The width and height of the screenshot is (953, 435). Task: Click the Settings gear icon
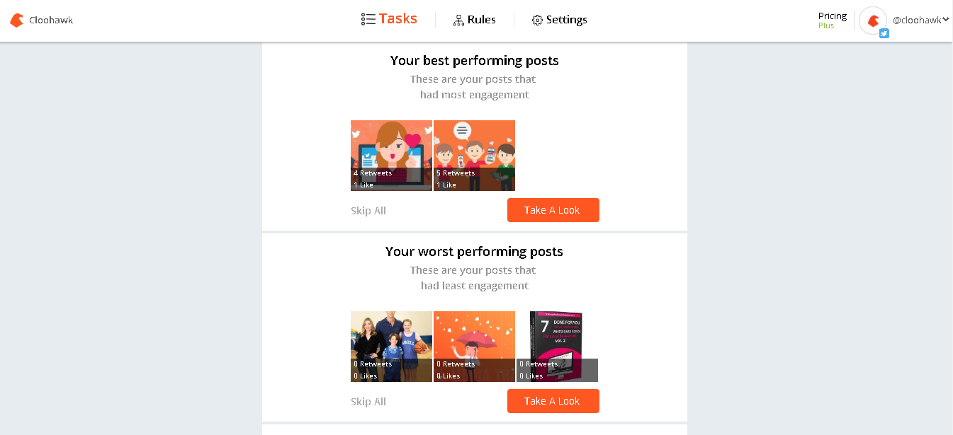[537, 20]
